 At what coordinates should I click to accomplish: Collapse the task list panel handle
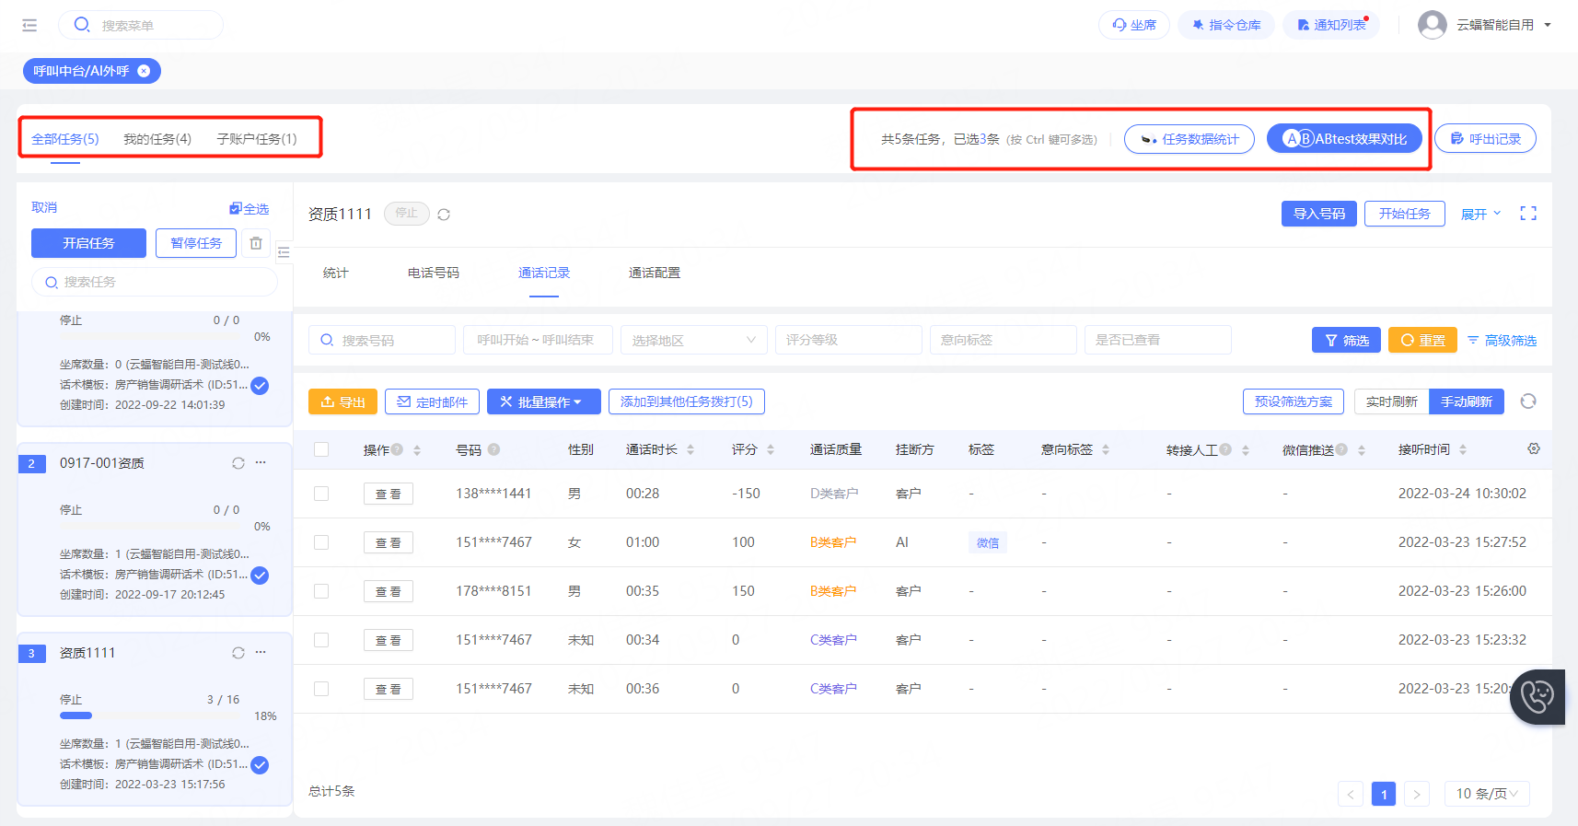click(x=284, y=251)
